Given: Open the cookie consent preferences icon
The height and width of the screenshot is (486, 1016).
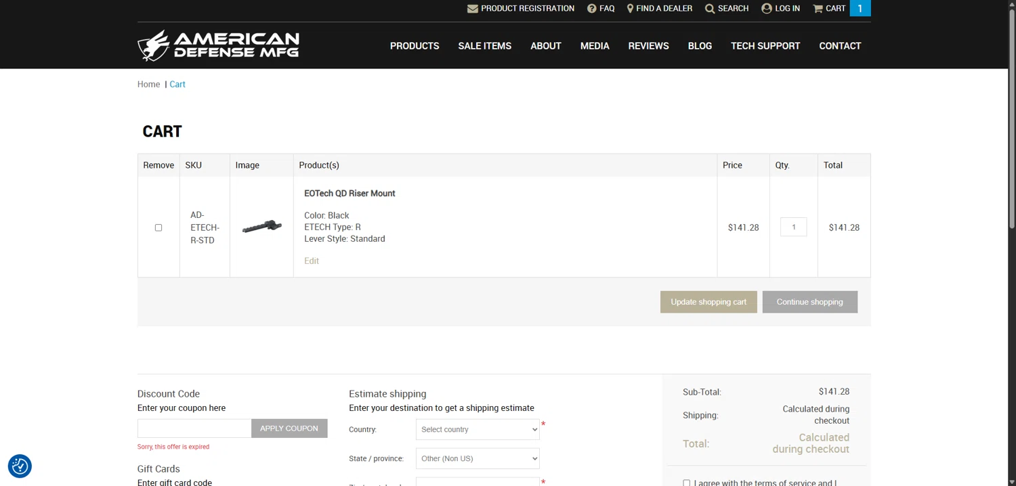Looking at the screenshot, I should click(20, 466).
